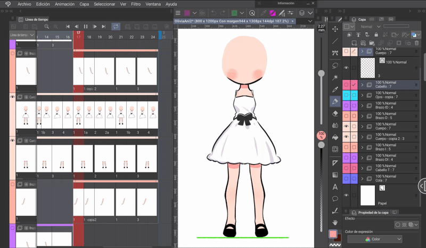Toggle visibility of Cuerpo - copia 2 layer
This screenshot has width=426, height=248.
coord(347,137)
